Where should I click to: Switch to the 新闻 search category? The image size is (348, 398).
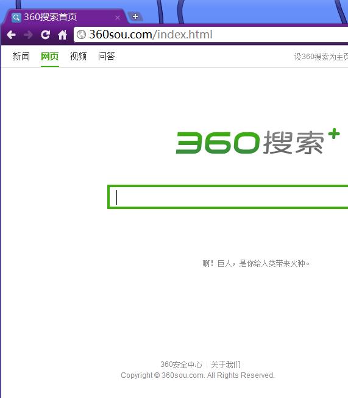point(21,56)
